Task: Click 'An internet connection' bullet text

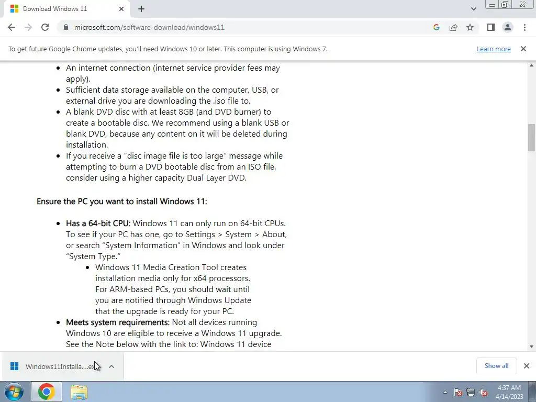Action: pyautogui.click(x=108, y=68)
